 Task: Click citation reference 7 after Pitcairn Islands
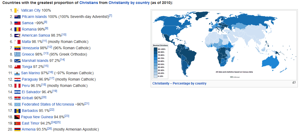(110, 16)
